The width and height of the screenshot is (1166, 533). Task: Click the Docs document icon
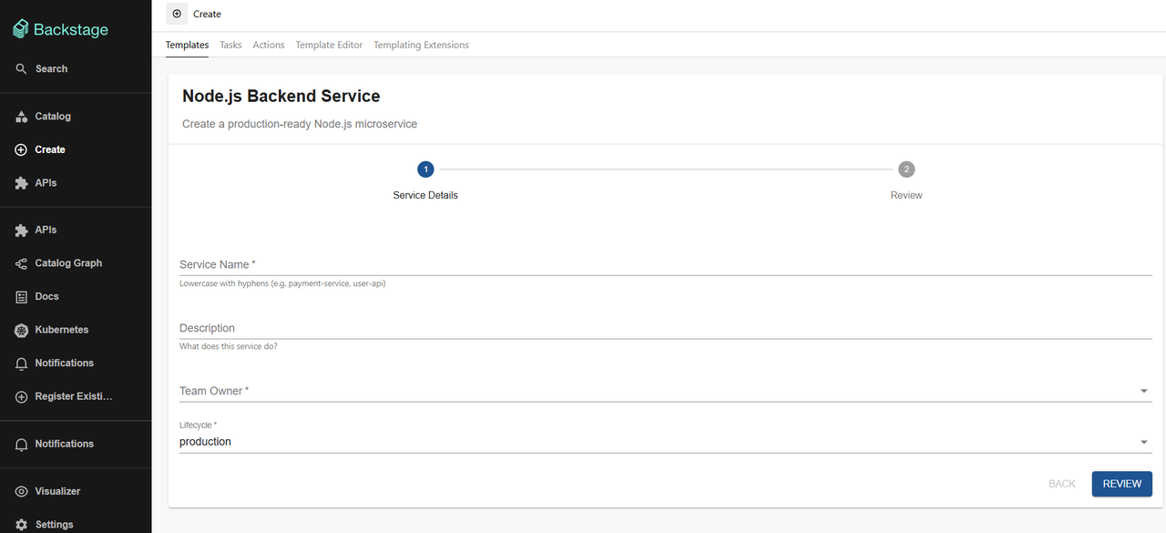[x=21, y=297]
